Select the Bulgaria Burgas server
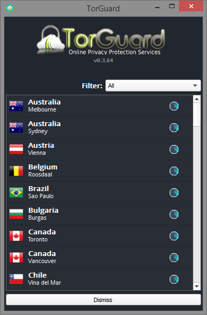The image size is (207, 315). 99,214
